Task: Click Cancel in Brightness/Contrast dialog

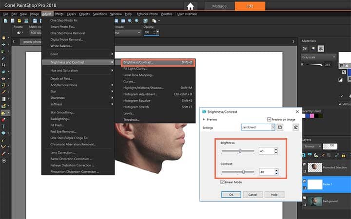Action: pos(253,195)
